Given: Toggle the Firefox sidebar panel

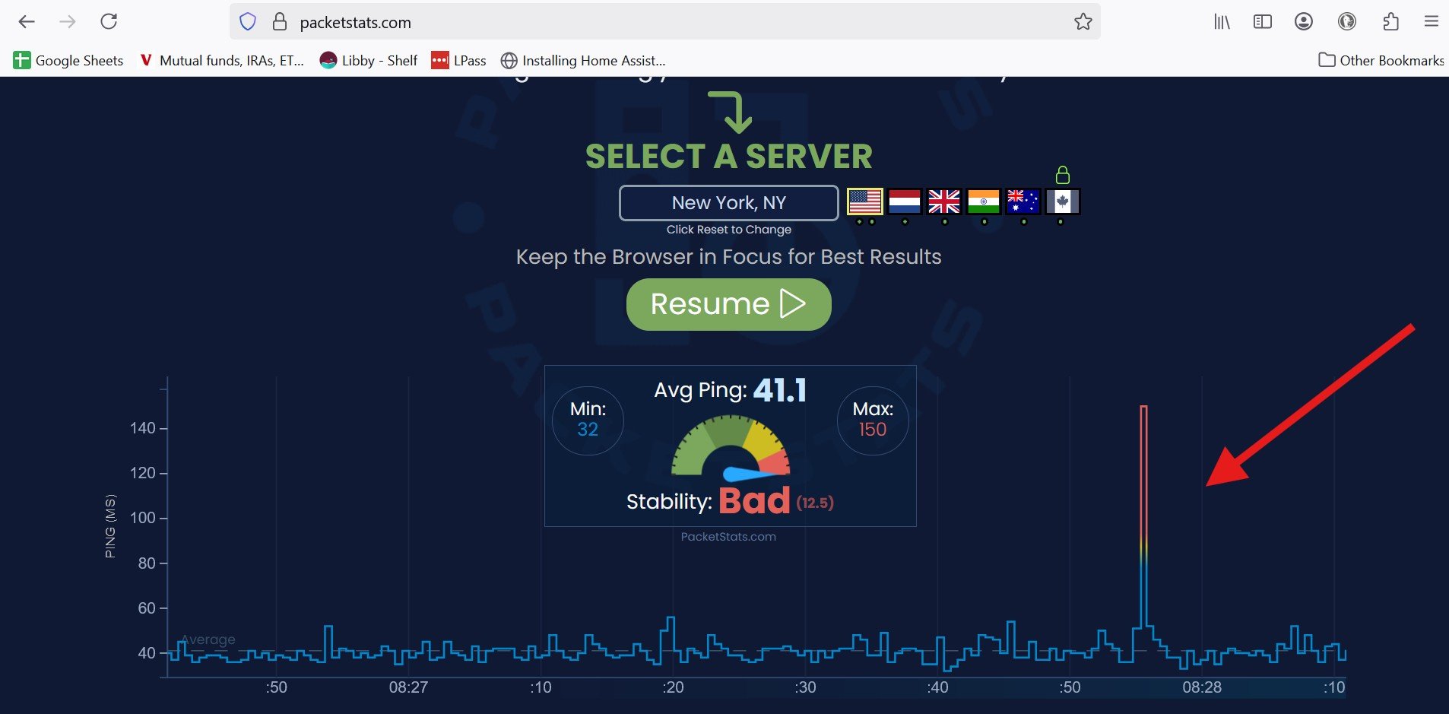Looking at the screenshot, I should tap(1263, 22).
